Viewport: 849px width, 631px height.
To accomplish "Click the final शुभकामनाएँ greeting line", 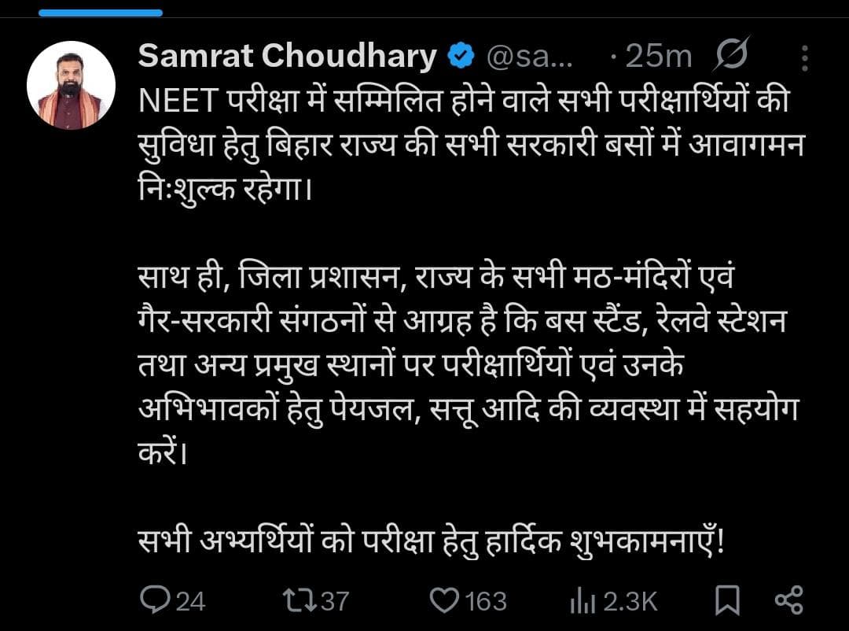I will coord(431,541).
